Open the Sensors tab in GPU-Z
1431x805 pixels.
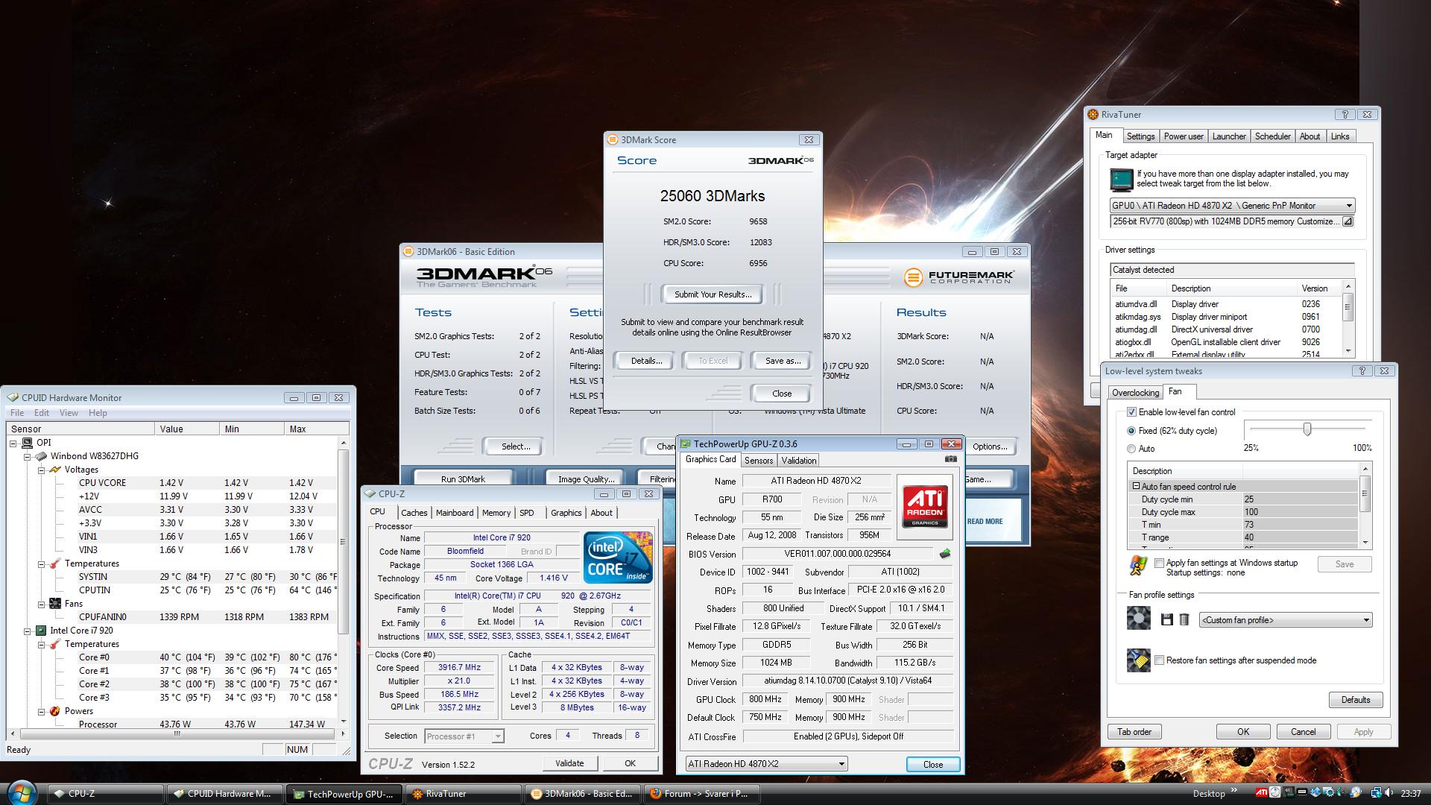tap(759, 461)
